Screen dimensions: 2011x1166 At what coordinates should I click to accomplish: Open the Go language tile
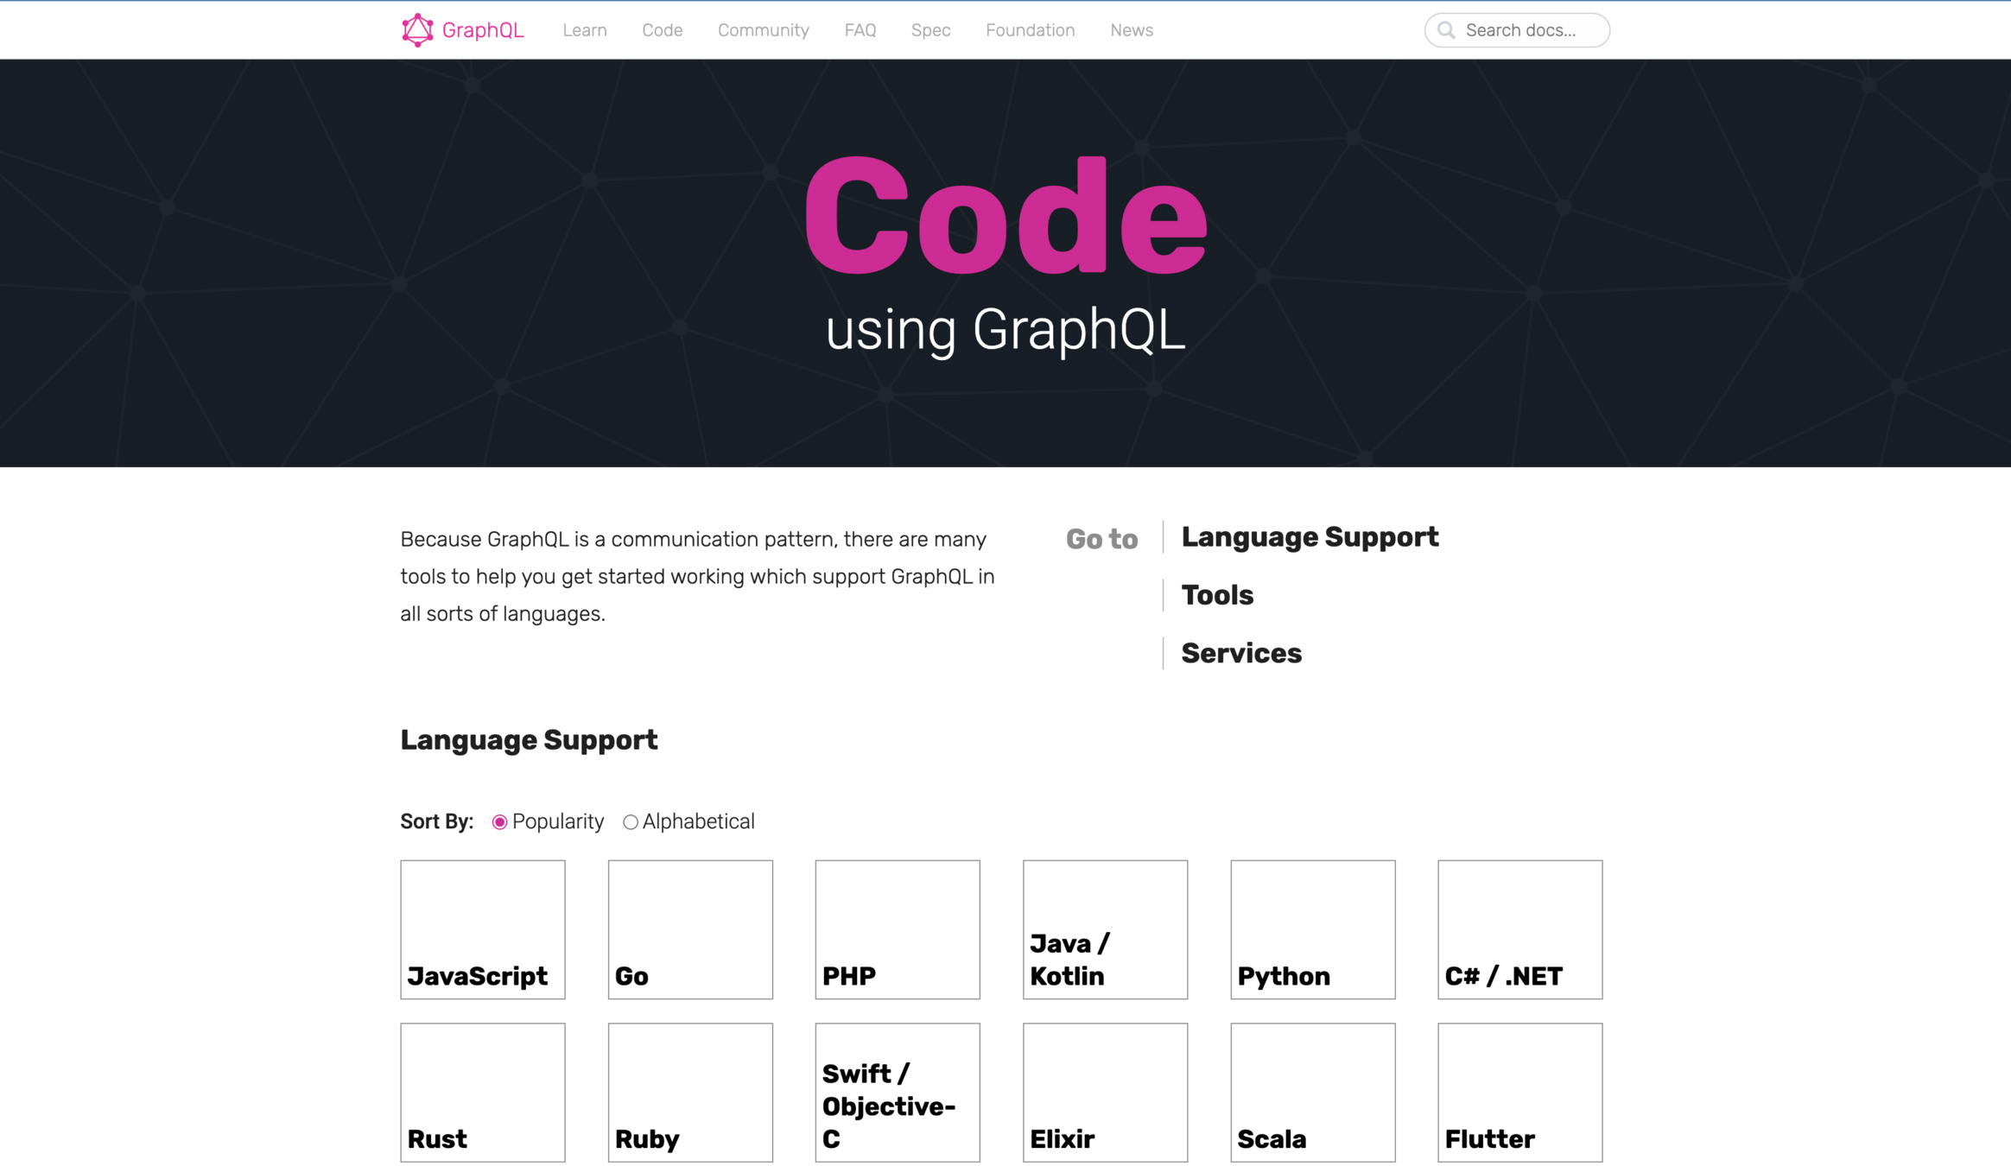click(x=689, y=929)
